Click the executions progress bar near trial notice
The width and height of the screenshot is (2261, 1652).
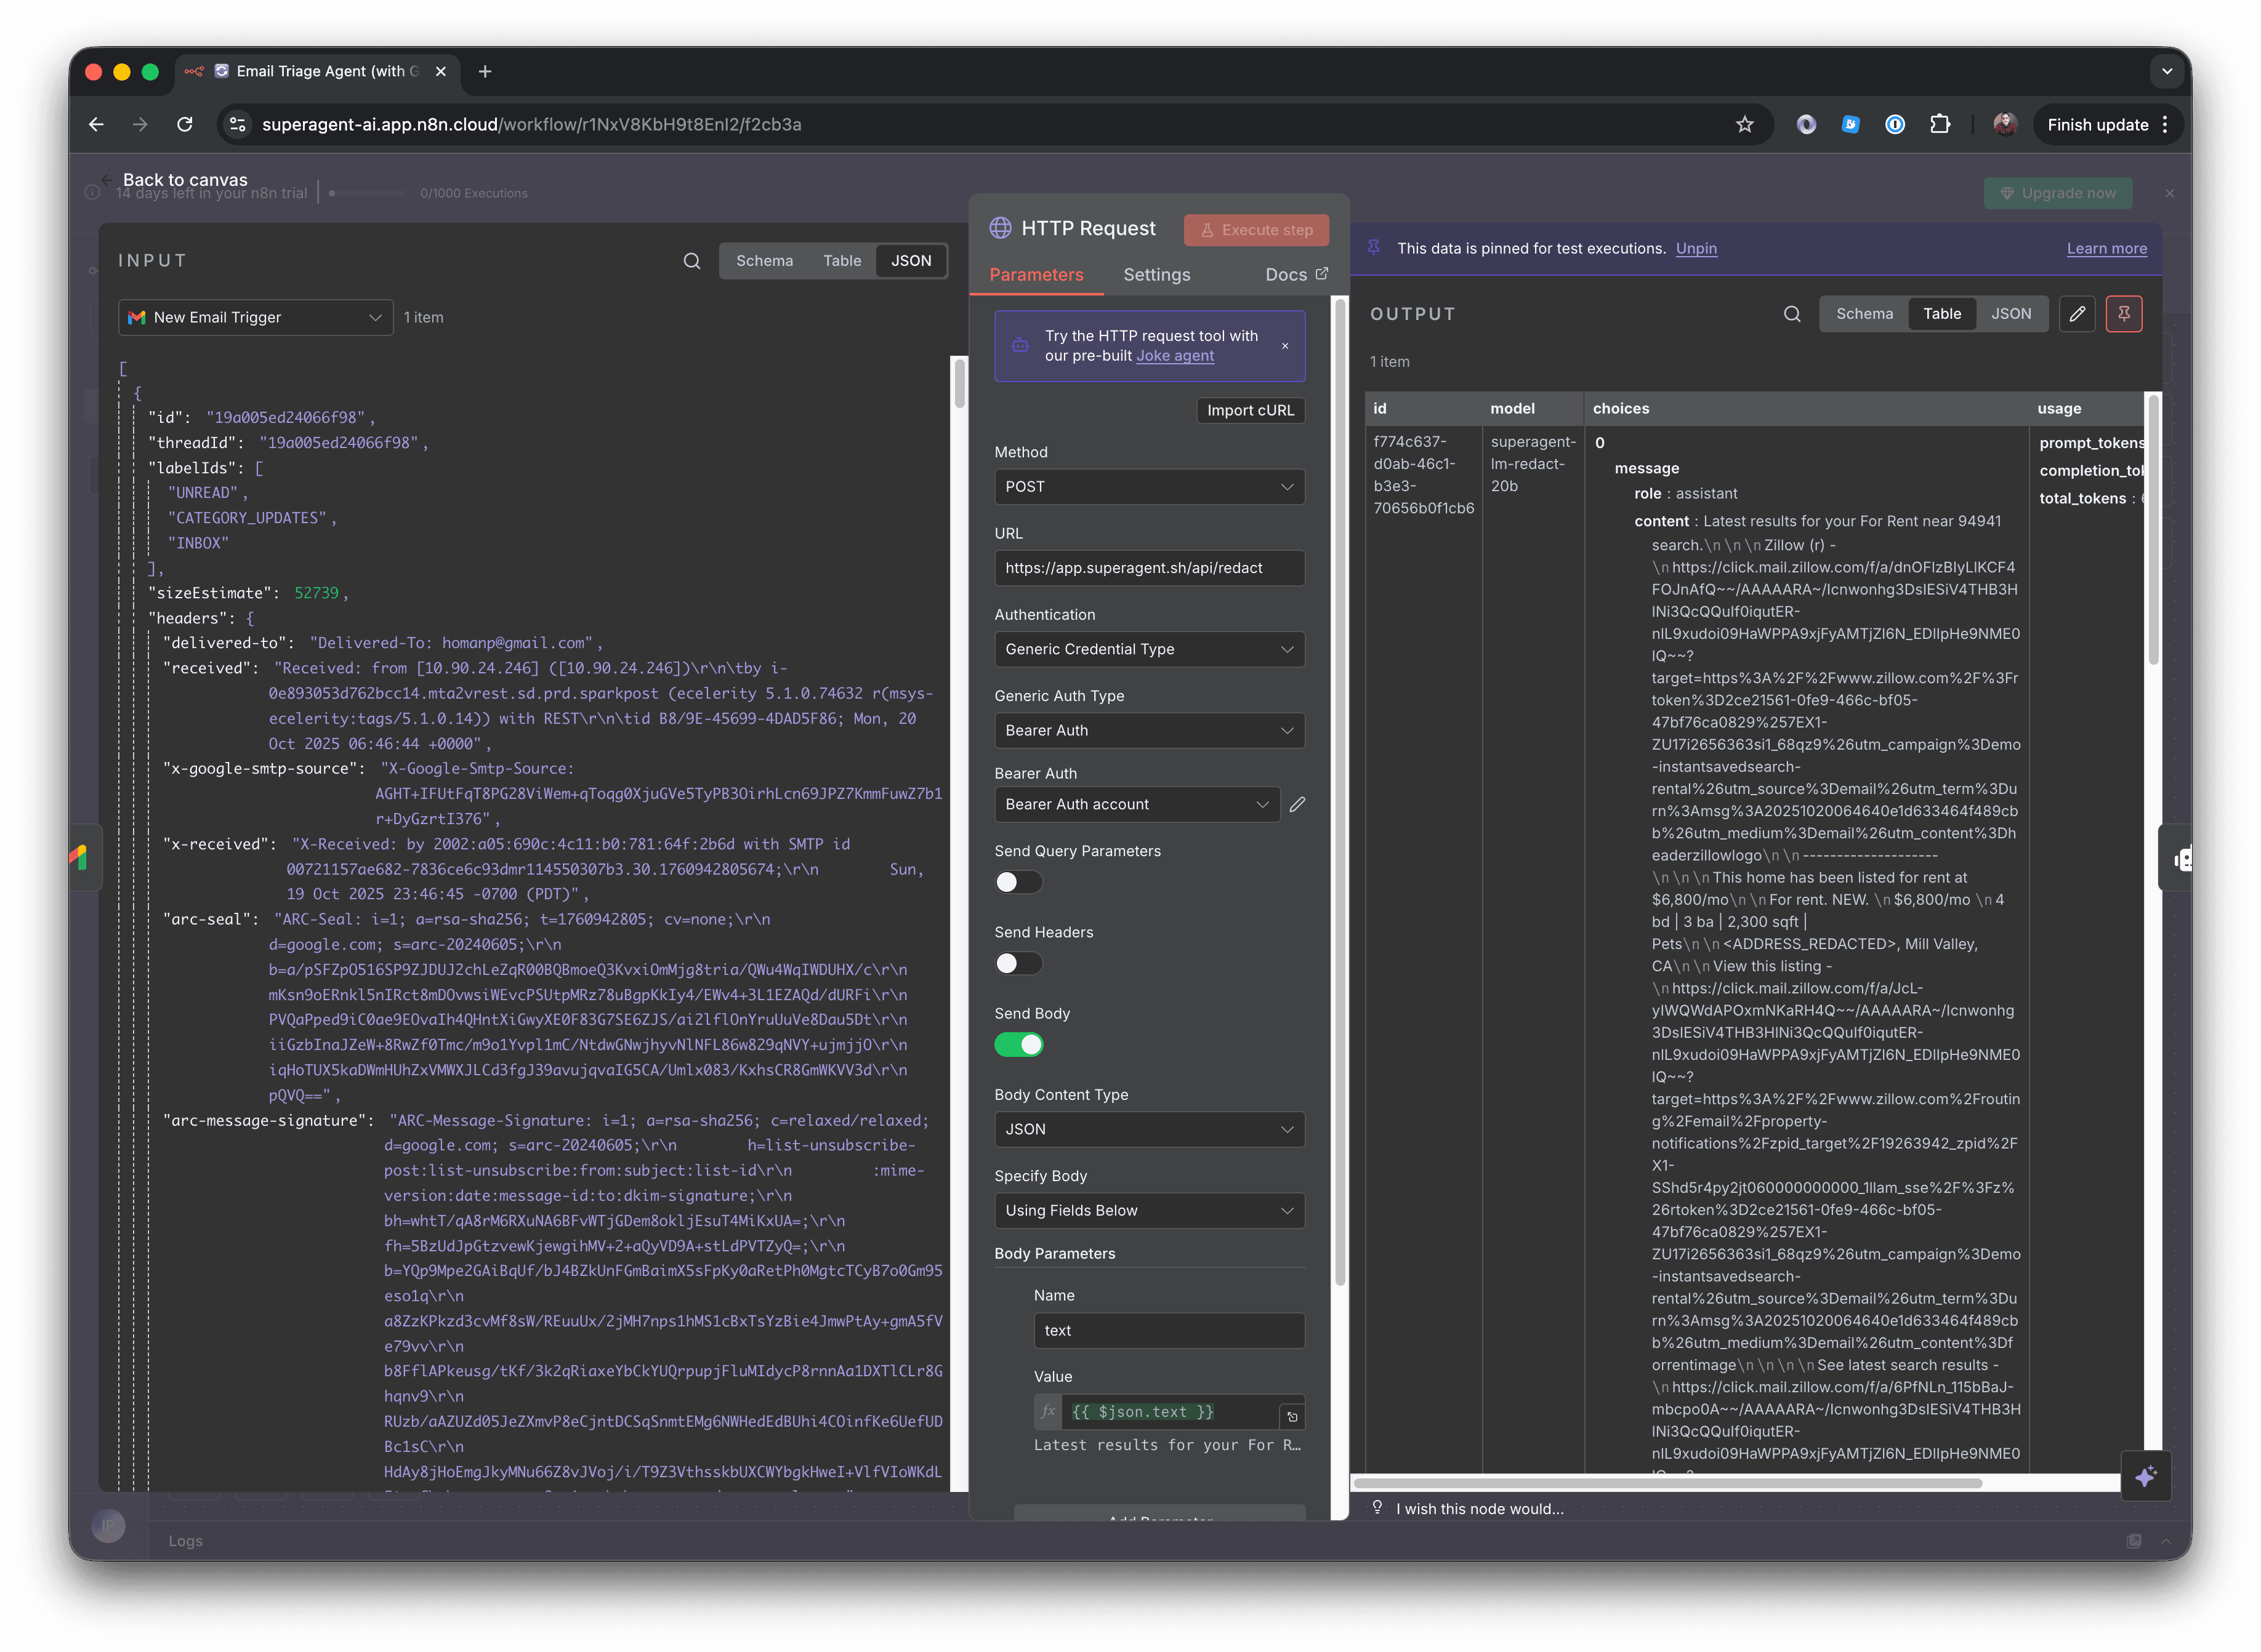pos(370,193)
